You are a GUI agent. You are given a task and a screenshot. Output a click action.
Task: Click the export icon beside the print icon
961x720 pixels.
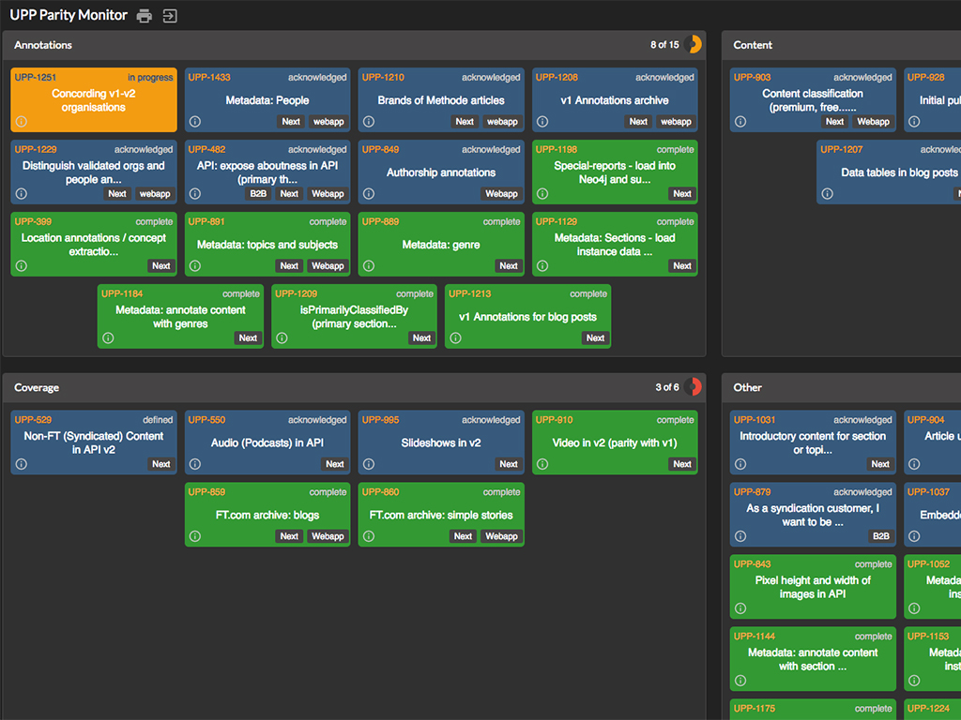[x=169, y=15]
